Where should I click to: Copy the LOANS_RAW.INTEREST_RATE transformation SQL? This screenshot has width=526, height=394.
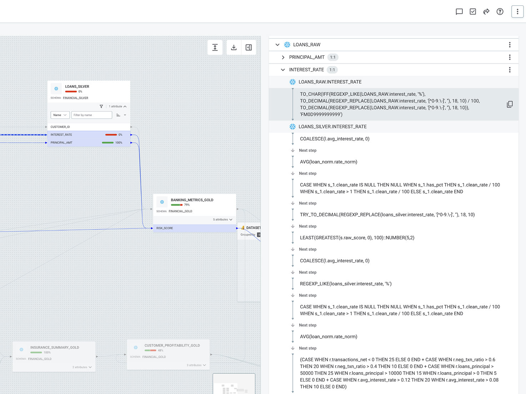510,104
